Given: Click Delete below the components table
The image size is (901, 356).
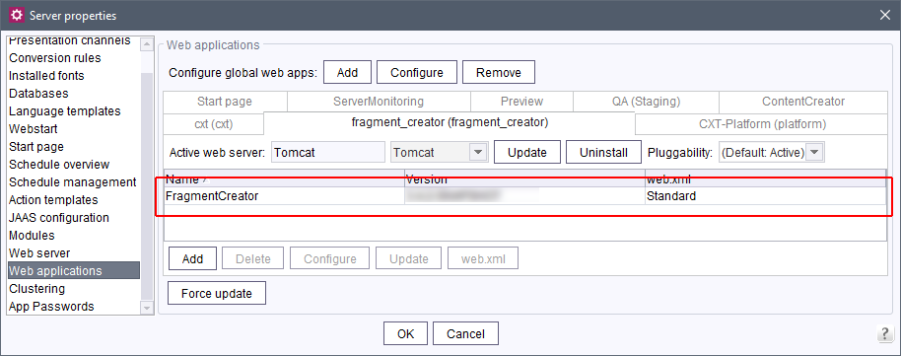Looking at the screenshot, I should [253, 258].
